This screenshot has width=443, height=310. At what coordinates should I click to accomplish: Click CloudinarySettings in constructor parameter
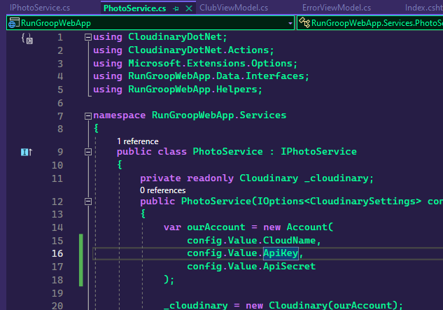click(x=363, y=202)
